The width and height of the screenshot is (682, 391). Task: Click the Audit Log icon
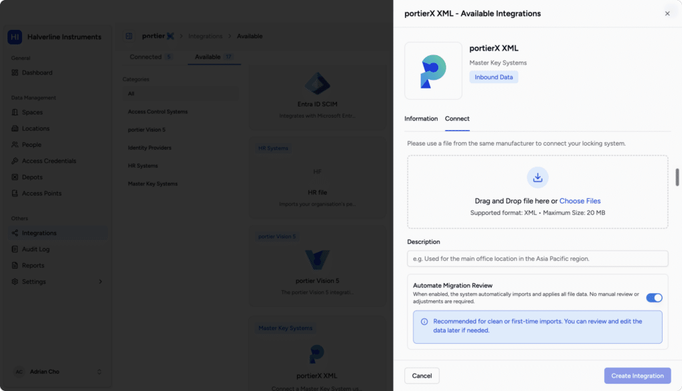15,249
